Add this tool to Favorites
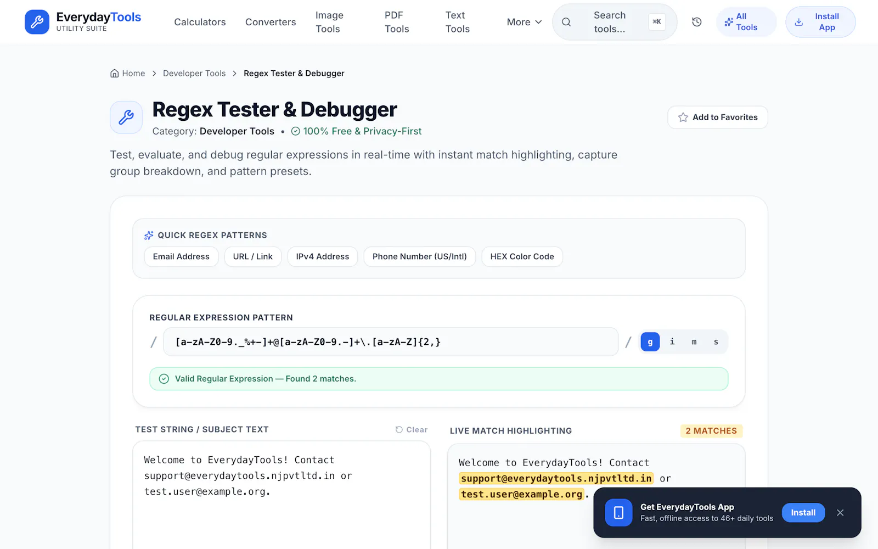878x549 pixels. pyautogui.click(x=718, y=117)
